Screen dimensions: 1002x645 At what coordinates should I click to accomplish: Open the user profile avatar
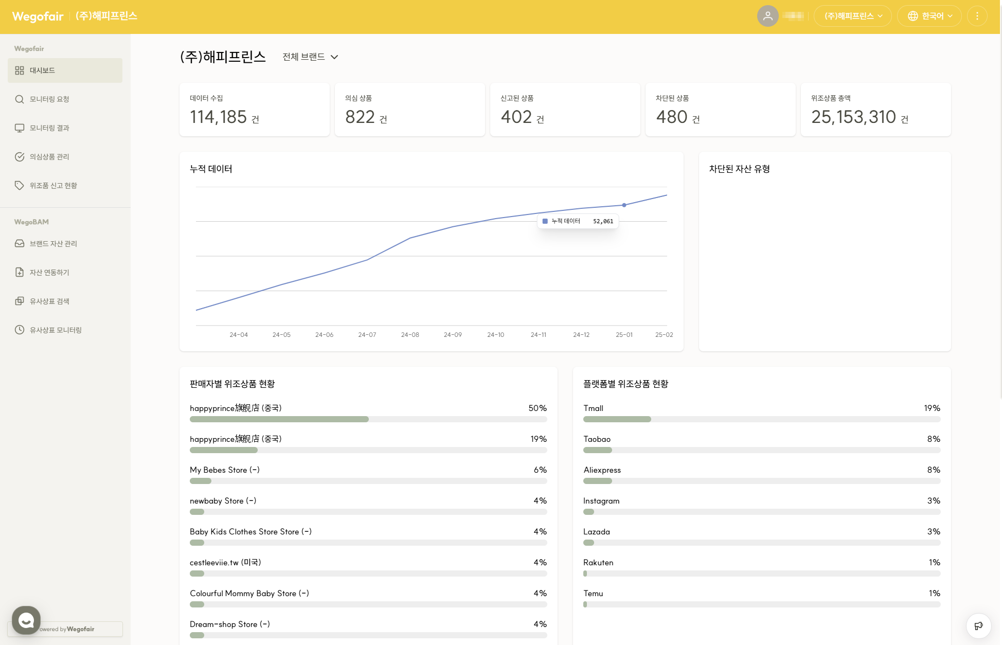767,16
